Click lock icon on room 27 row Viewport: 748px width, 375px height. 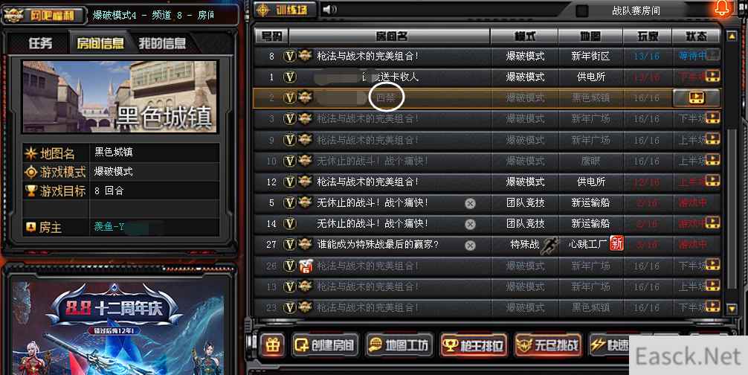471,246
